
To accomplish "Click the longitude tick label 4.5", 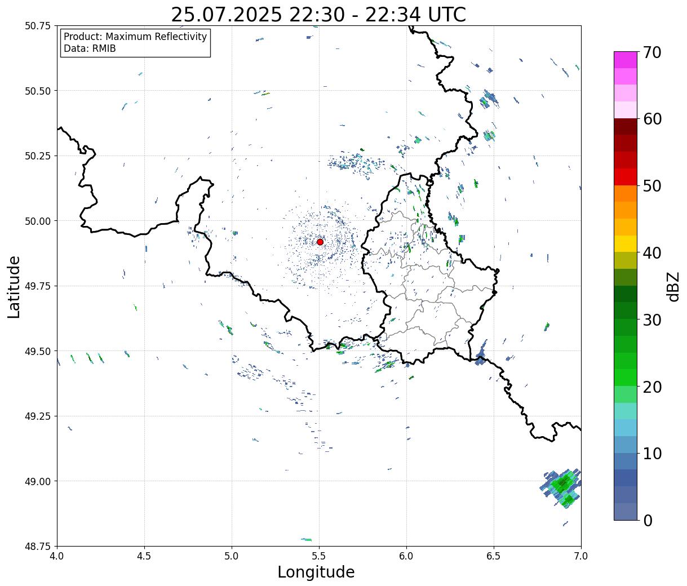I will click(x=144, y=556).
